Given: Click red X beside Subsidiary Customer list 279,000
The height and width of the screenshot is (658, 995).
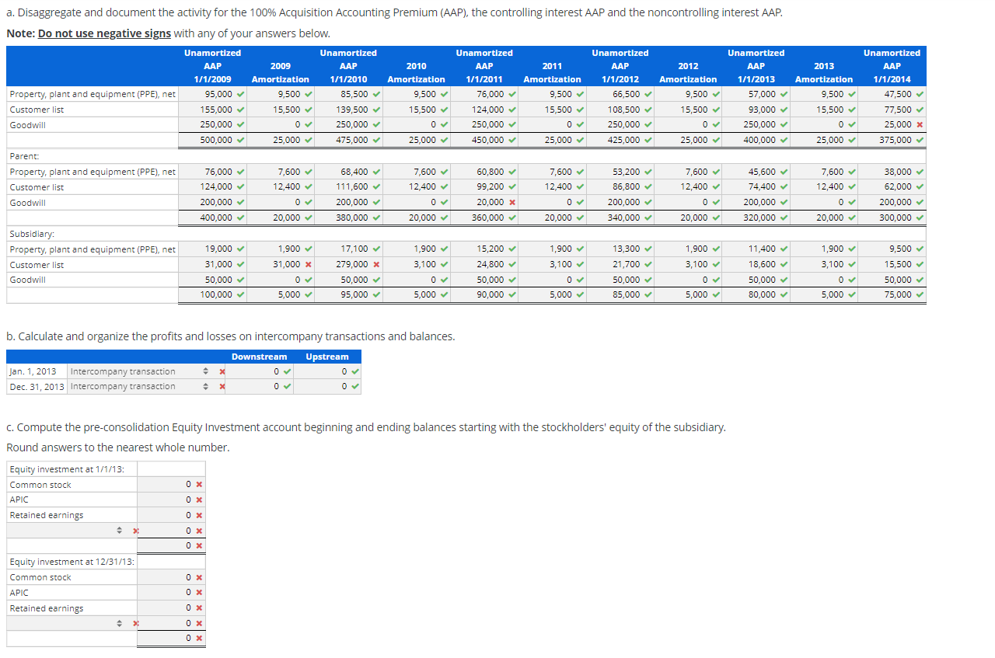Looking at the screenshot, I should pos(376,264).
